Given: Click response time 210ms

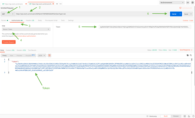Looking at the screenshot, I should [x=165, y=50].
